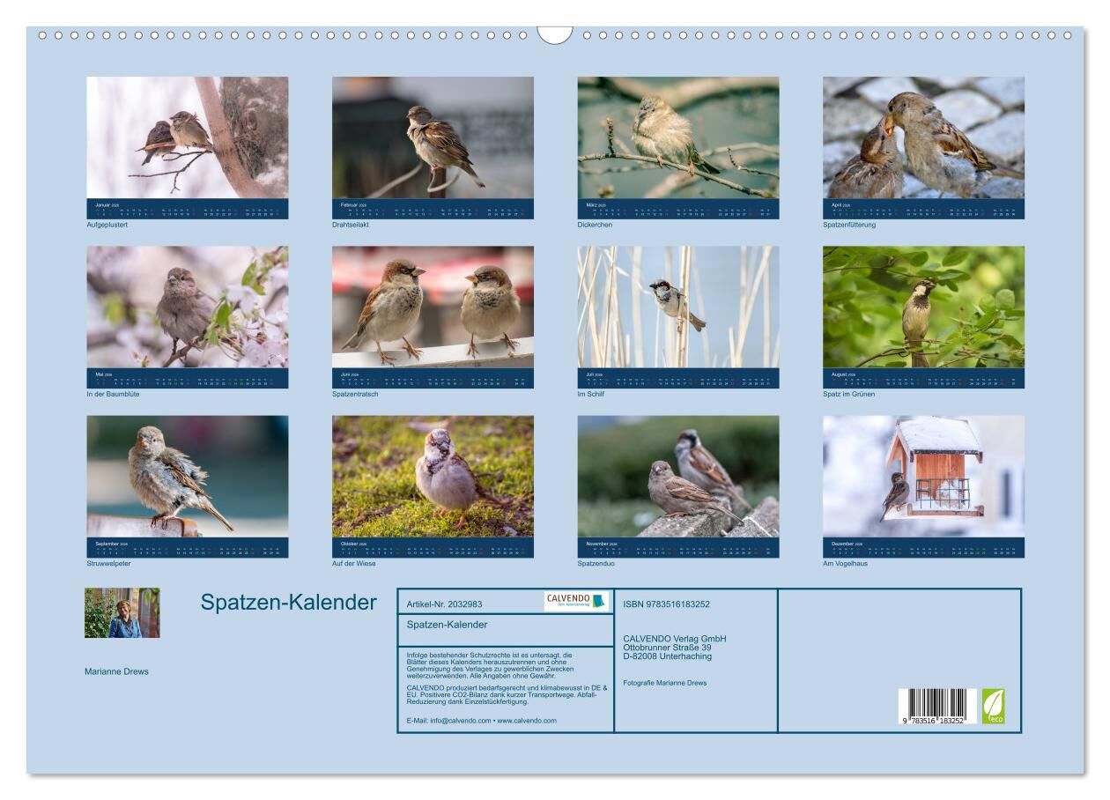Click the ISBN 9783516183252 text
The height and width of the screenshot is (800, 1110).
click(666, 604)
